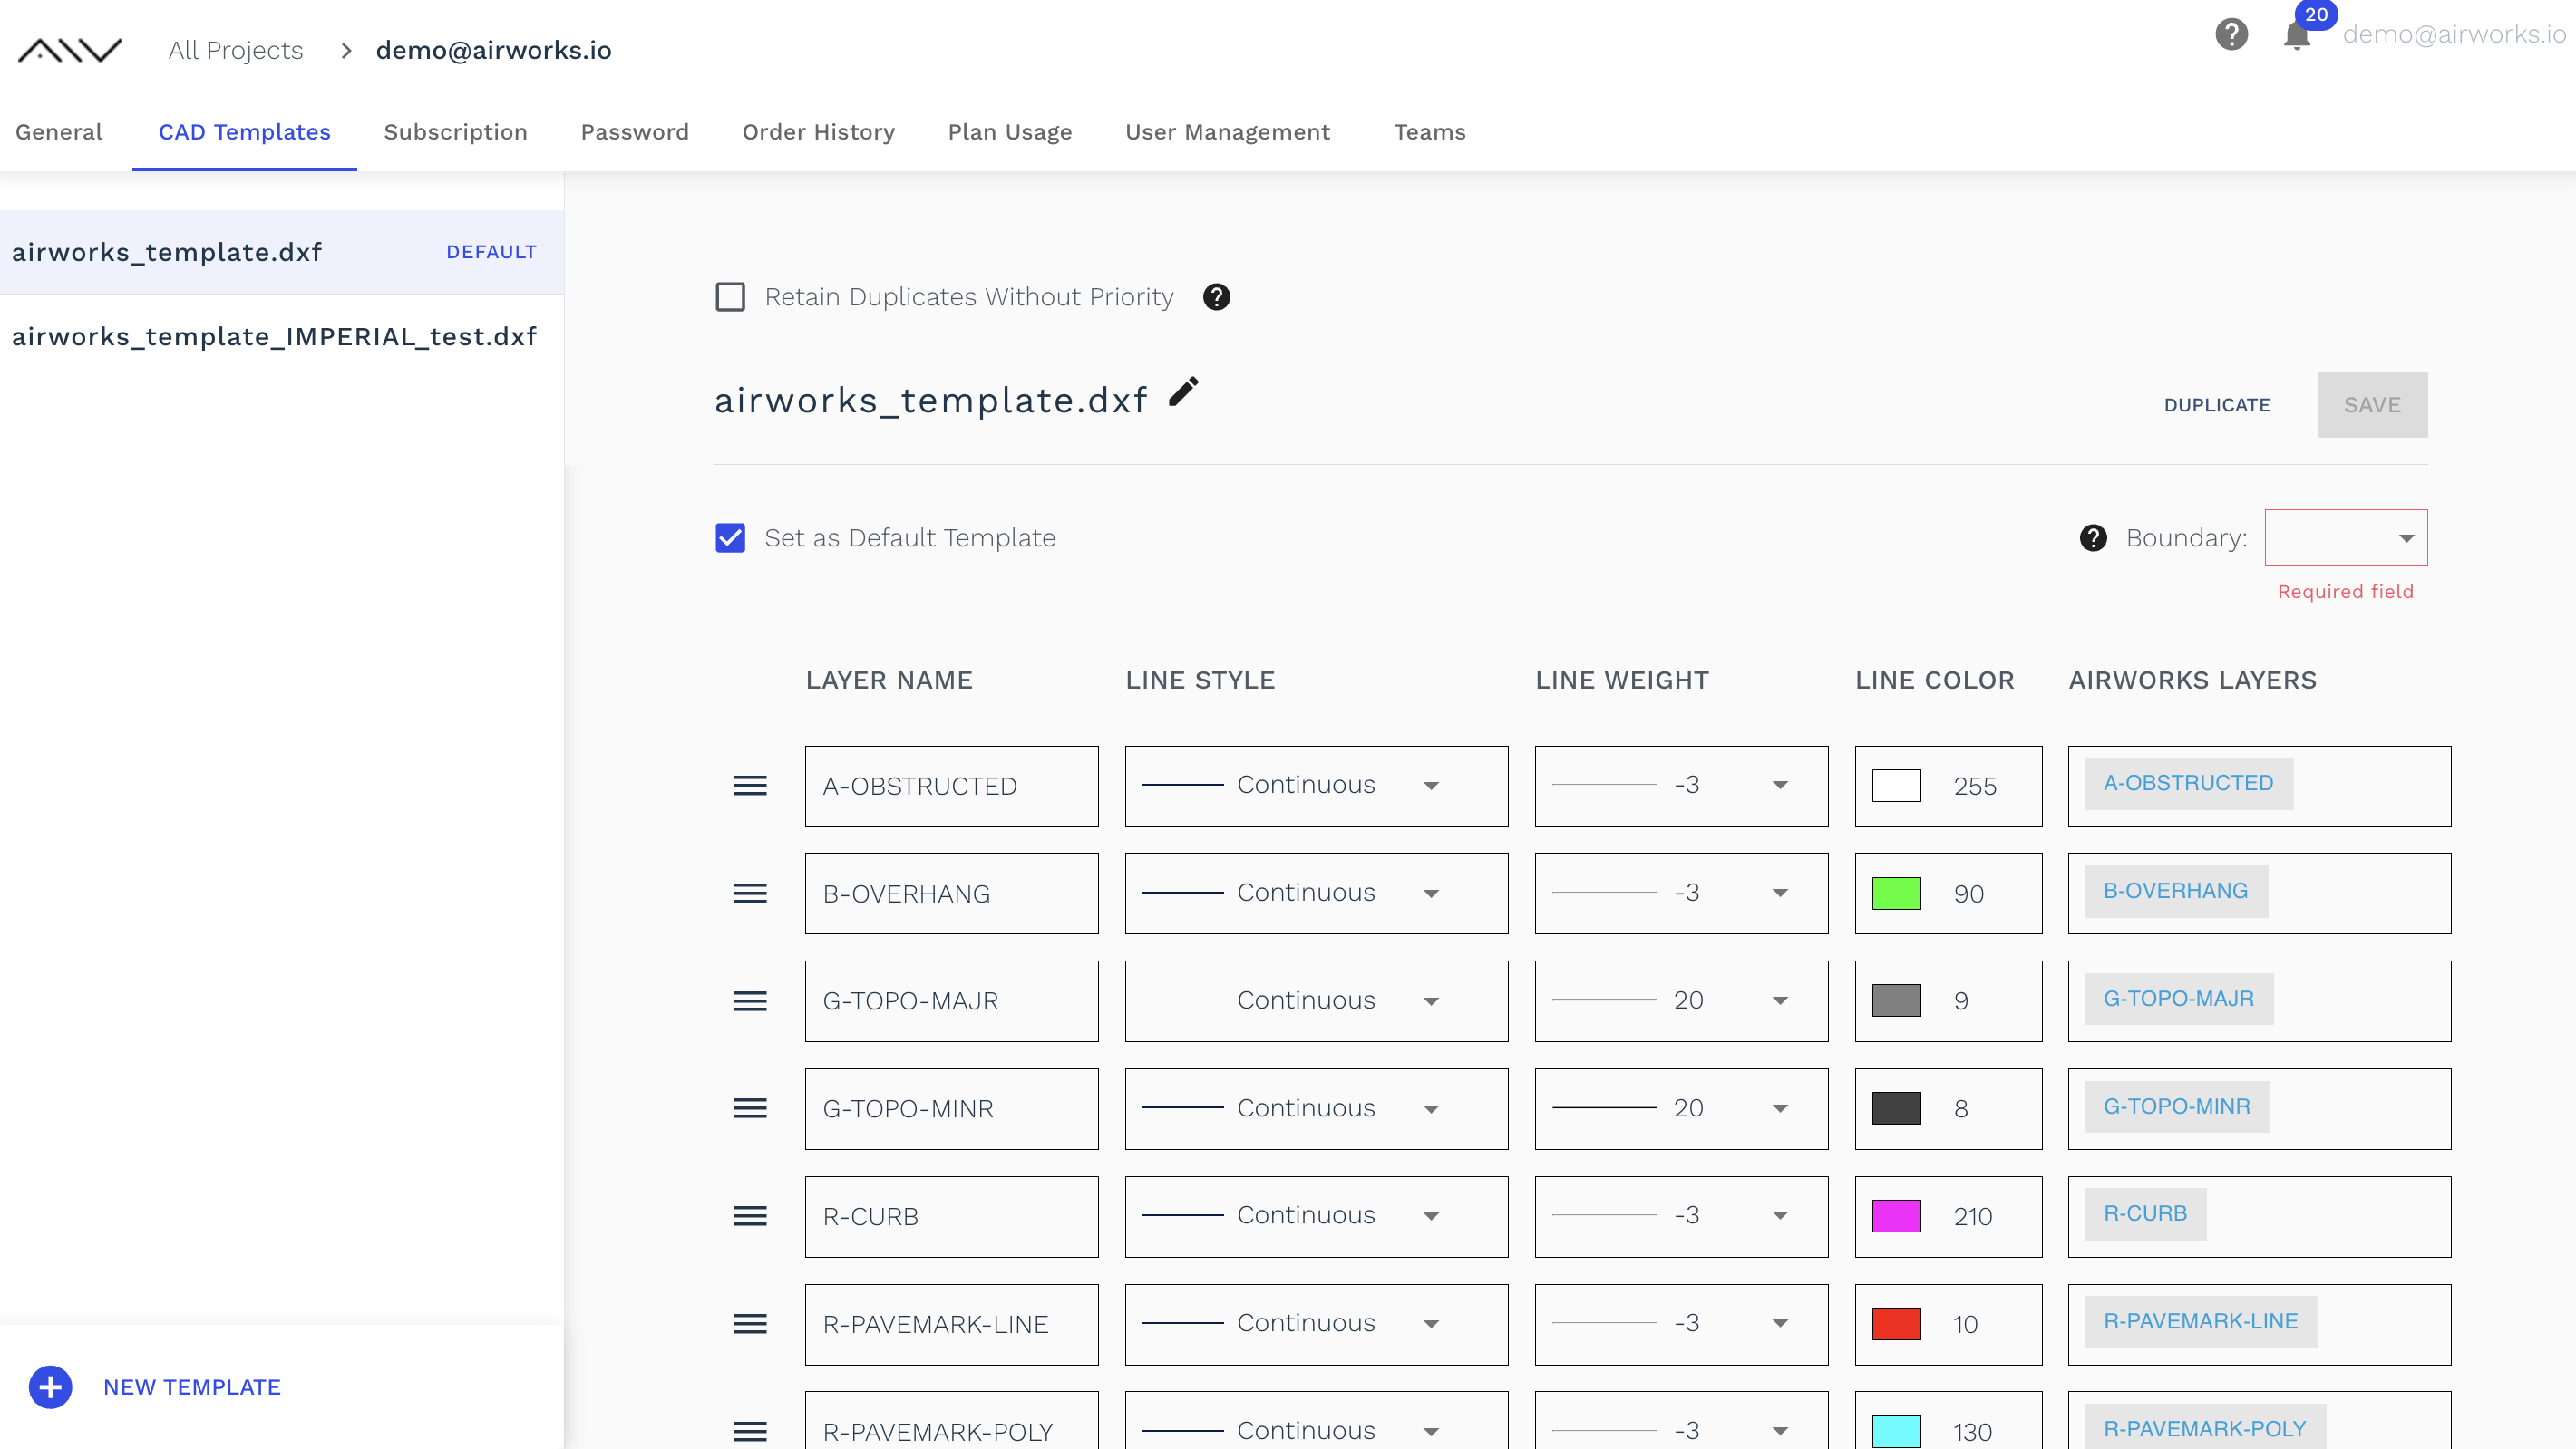Click the gray color swatch for G-TOPO-MAJR
The height and width of the screenshot is (1449, 2576).
click(1896, 1000)
